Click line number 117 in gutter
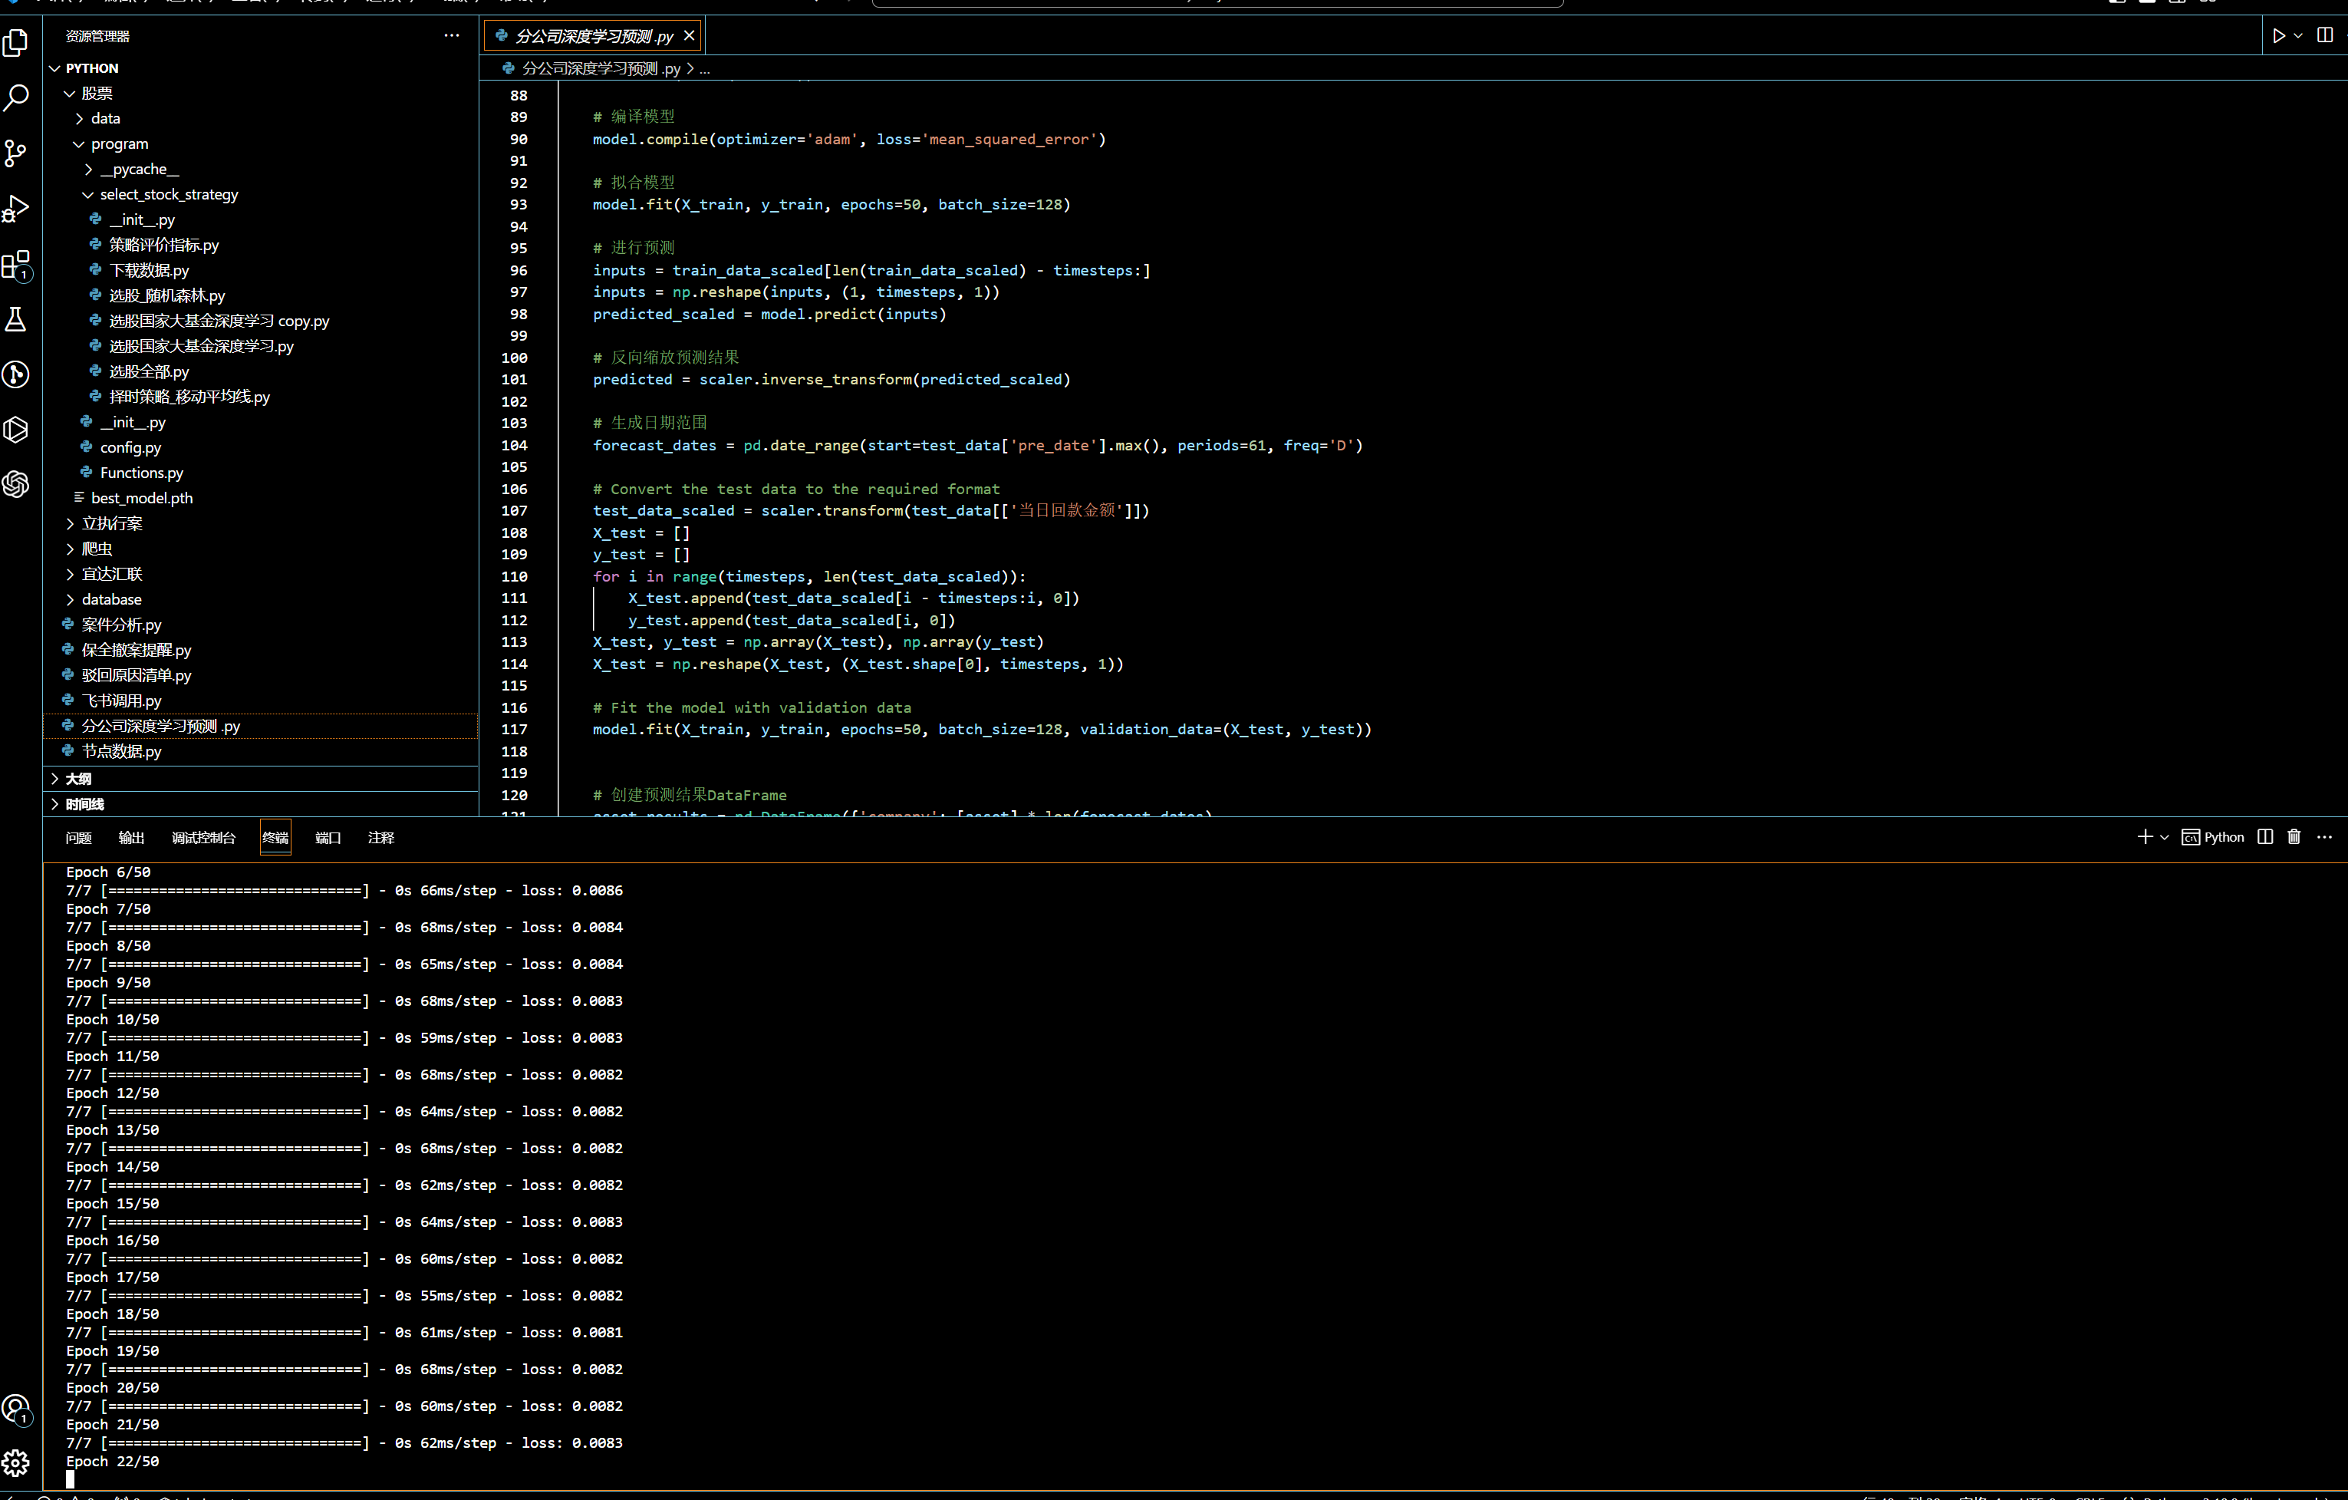The image size is (2348, 1500). pos(514,730)
